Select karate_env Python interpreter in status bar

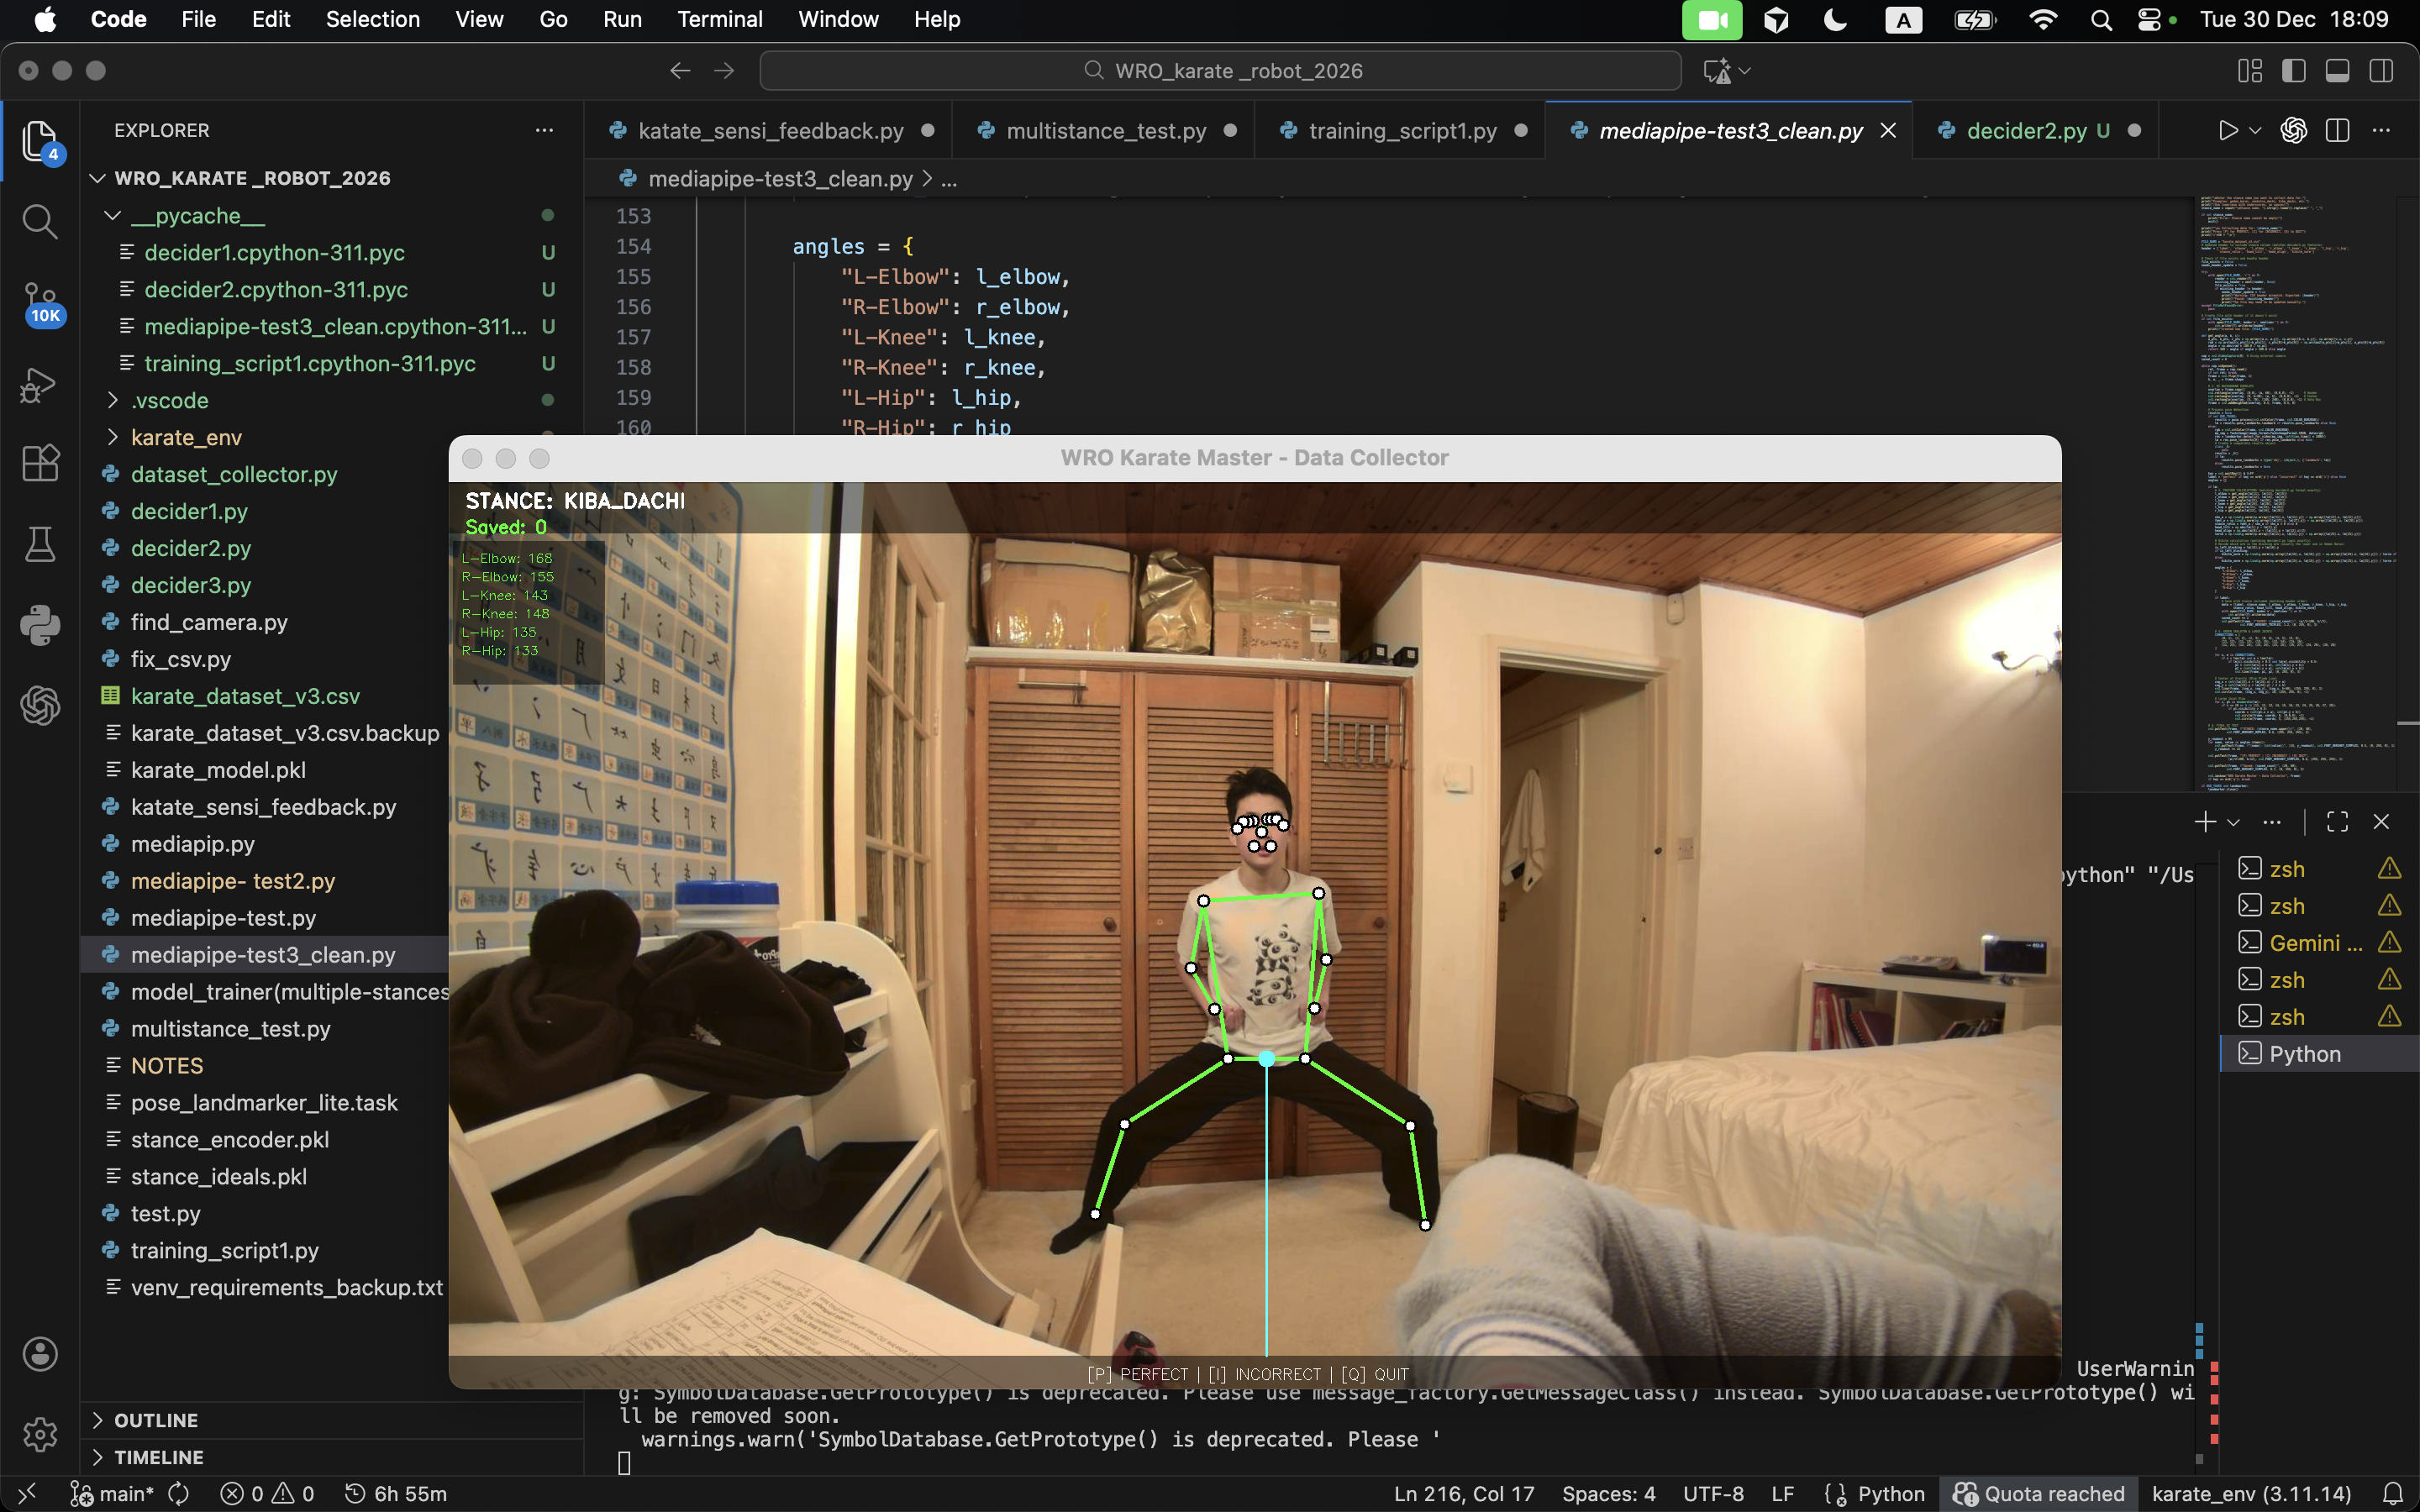(x=2251, y=1494)
